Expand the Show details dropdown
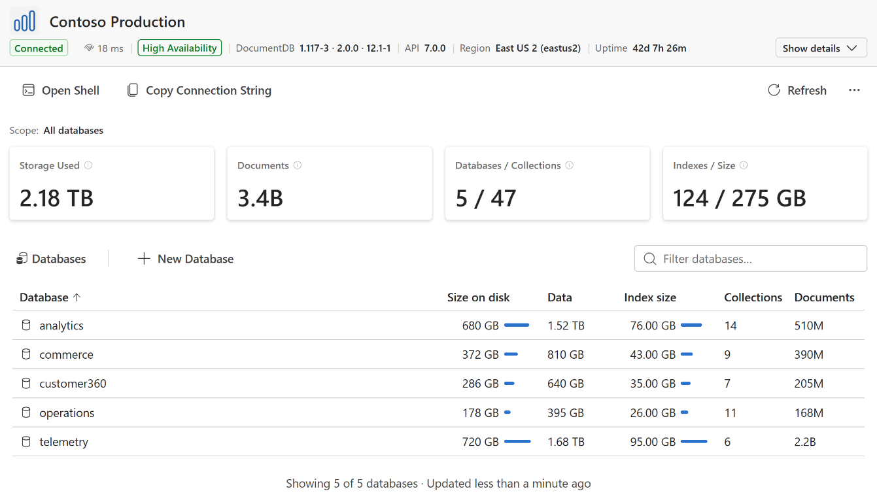Screen dimensions: 877x502 (x=821, y=48)
